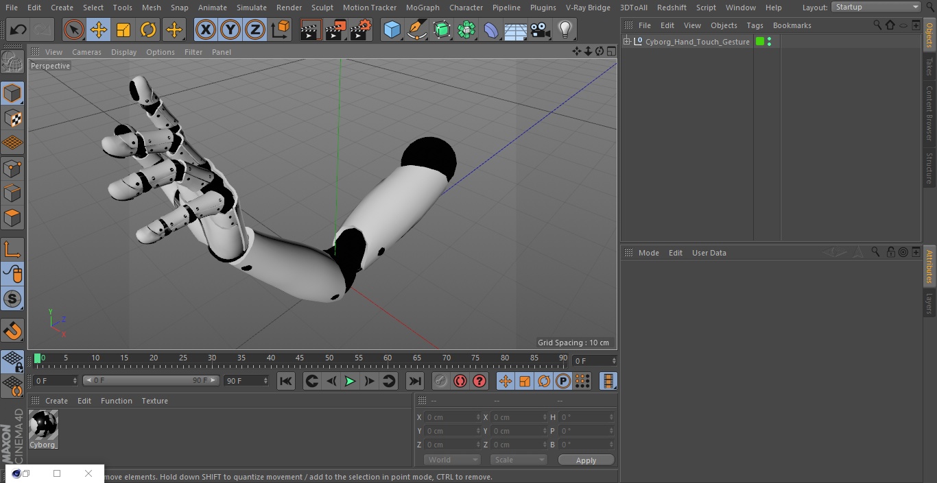The width and height of the screenshot is (937, 483).
Task: Toggle X axis lock
Action: [x=206, y=30]
